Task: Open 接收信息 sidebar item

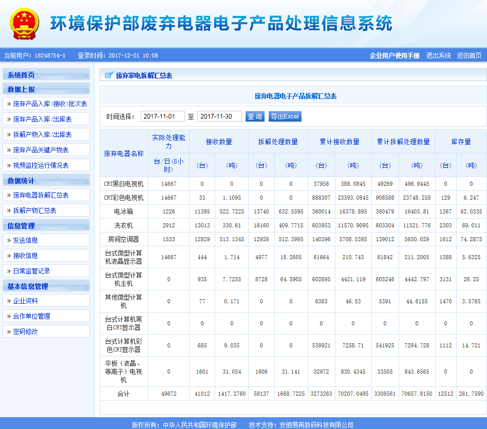Action: click(25, 256)
